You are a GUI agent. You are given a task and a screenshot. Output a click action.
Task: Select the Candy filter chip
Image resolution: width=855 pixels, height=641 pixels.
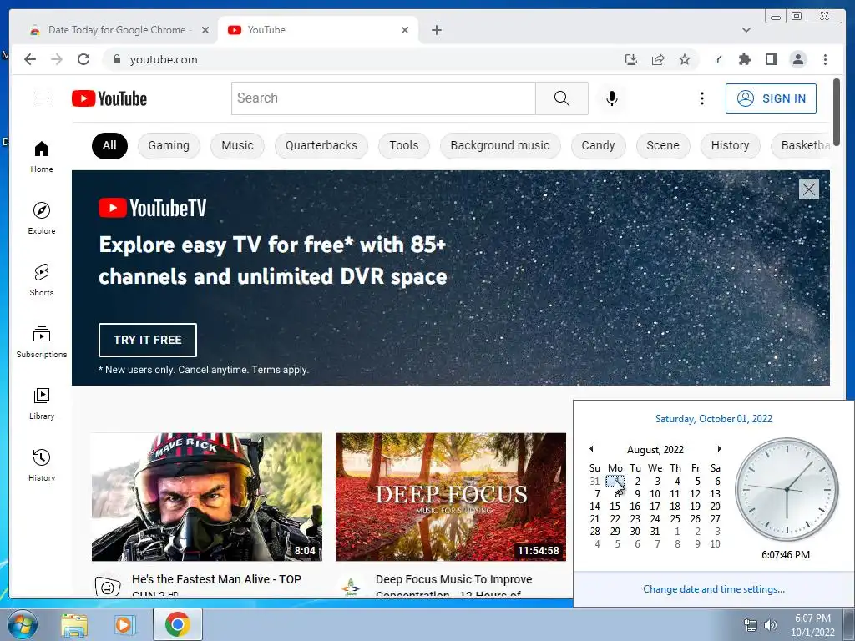coord(598,145)
